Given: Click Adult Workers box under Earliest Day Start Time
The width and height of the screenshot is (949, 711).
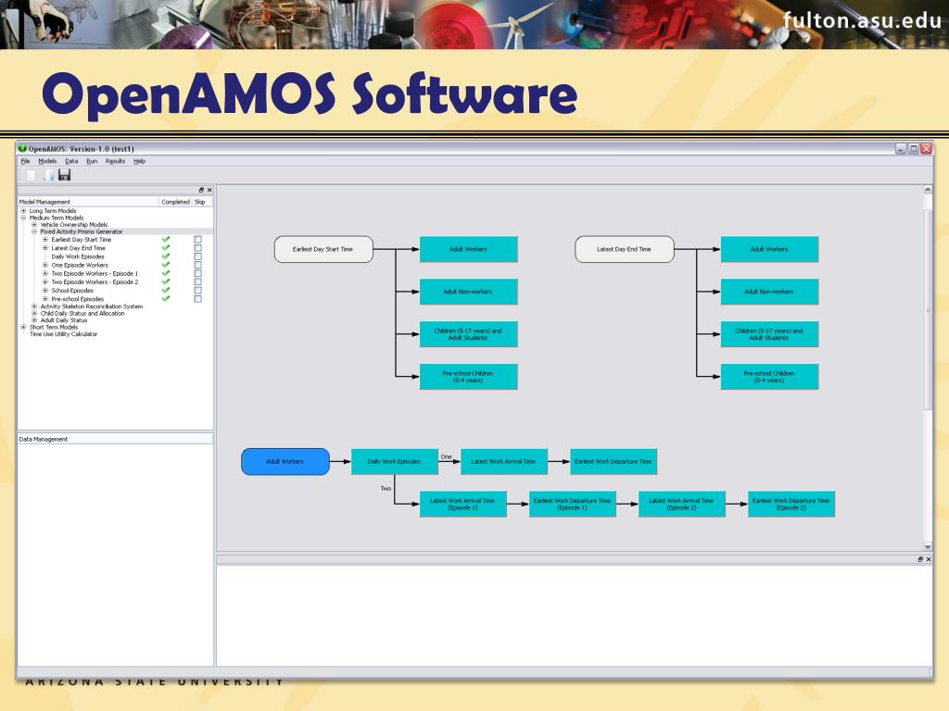Looking at the screenshot, I should tap(468, 249).
